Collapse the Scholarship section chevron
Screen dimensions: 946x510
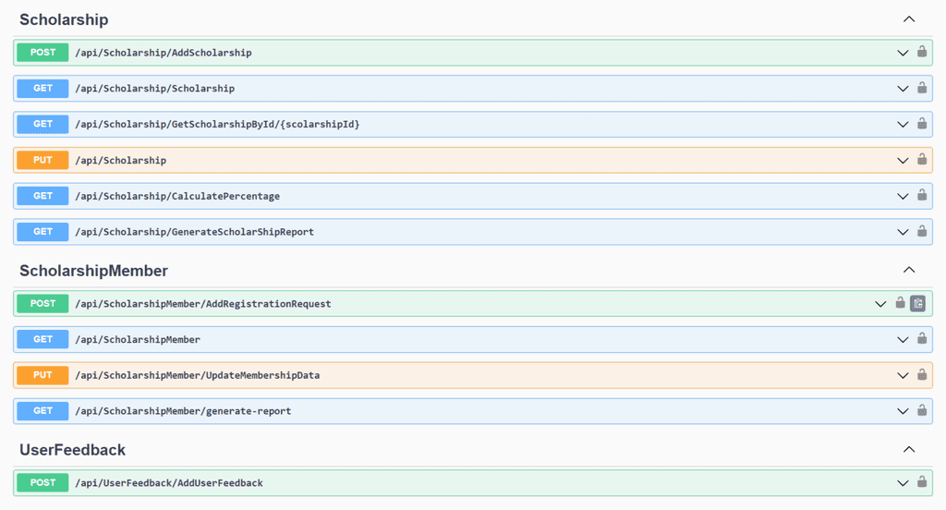pyautogui.click(x=909, y=19)
